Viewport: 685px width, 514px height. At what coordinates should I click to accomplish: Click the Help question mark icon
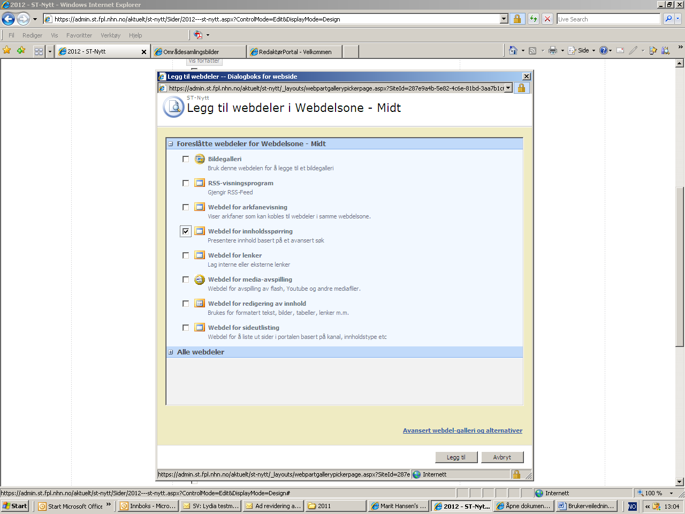603,50
